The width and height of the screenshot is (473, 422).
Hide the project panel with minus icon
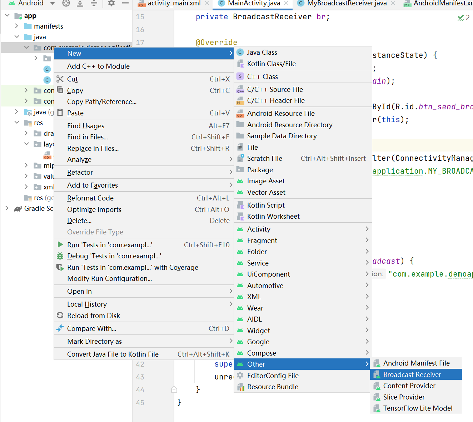(x=125, y=3)
